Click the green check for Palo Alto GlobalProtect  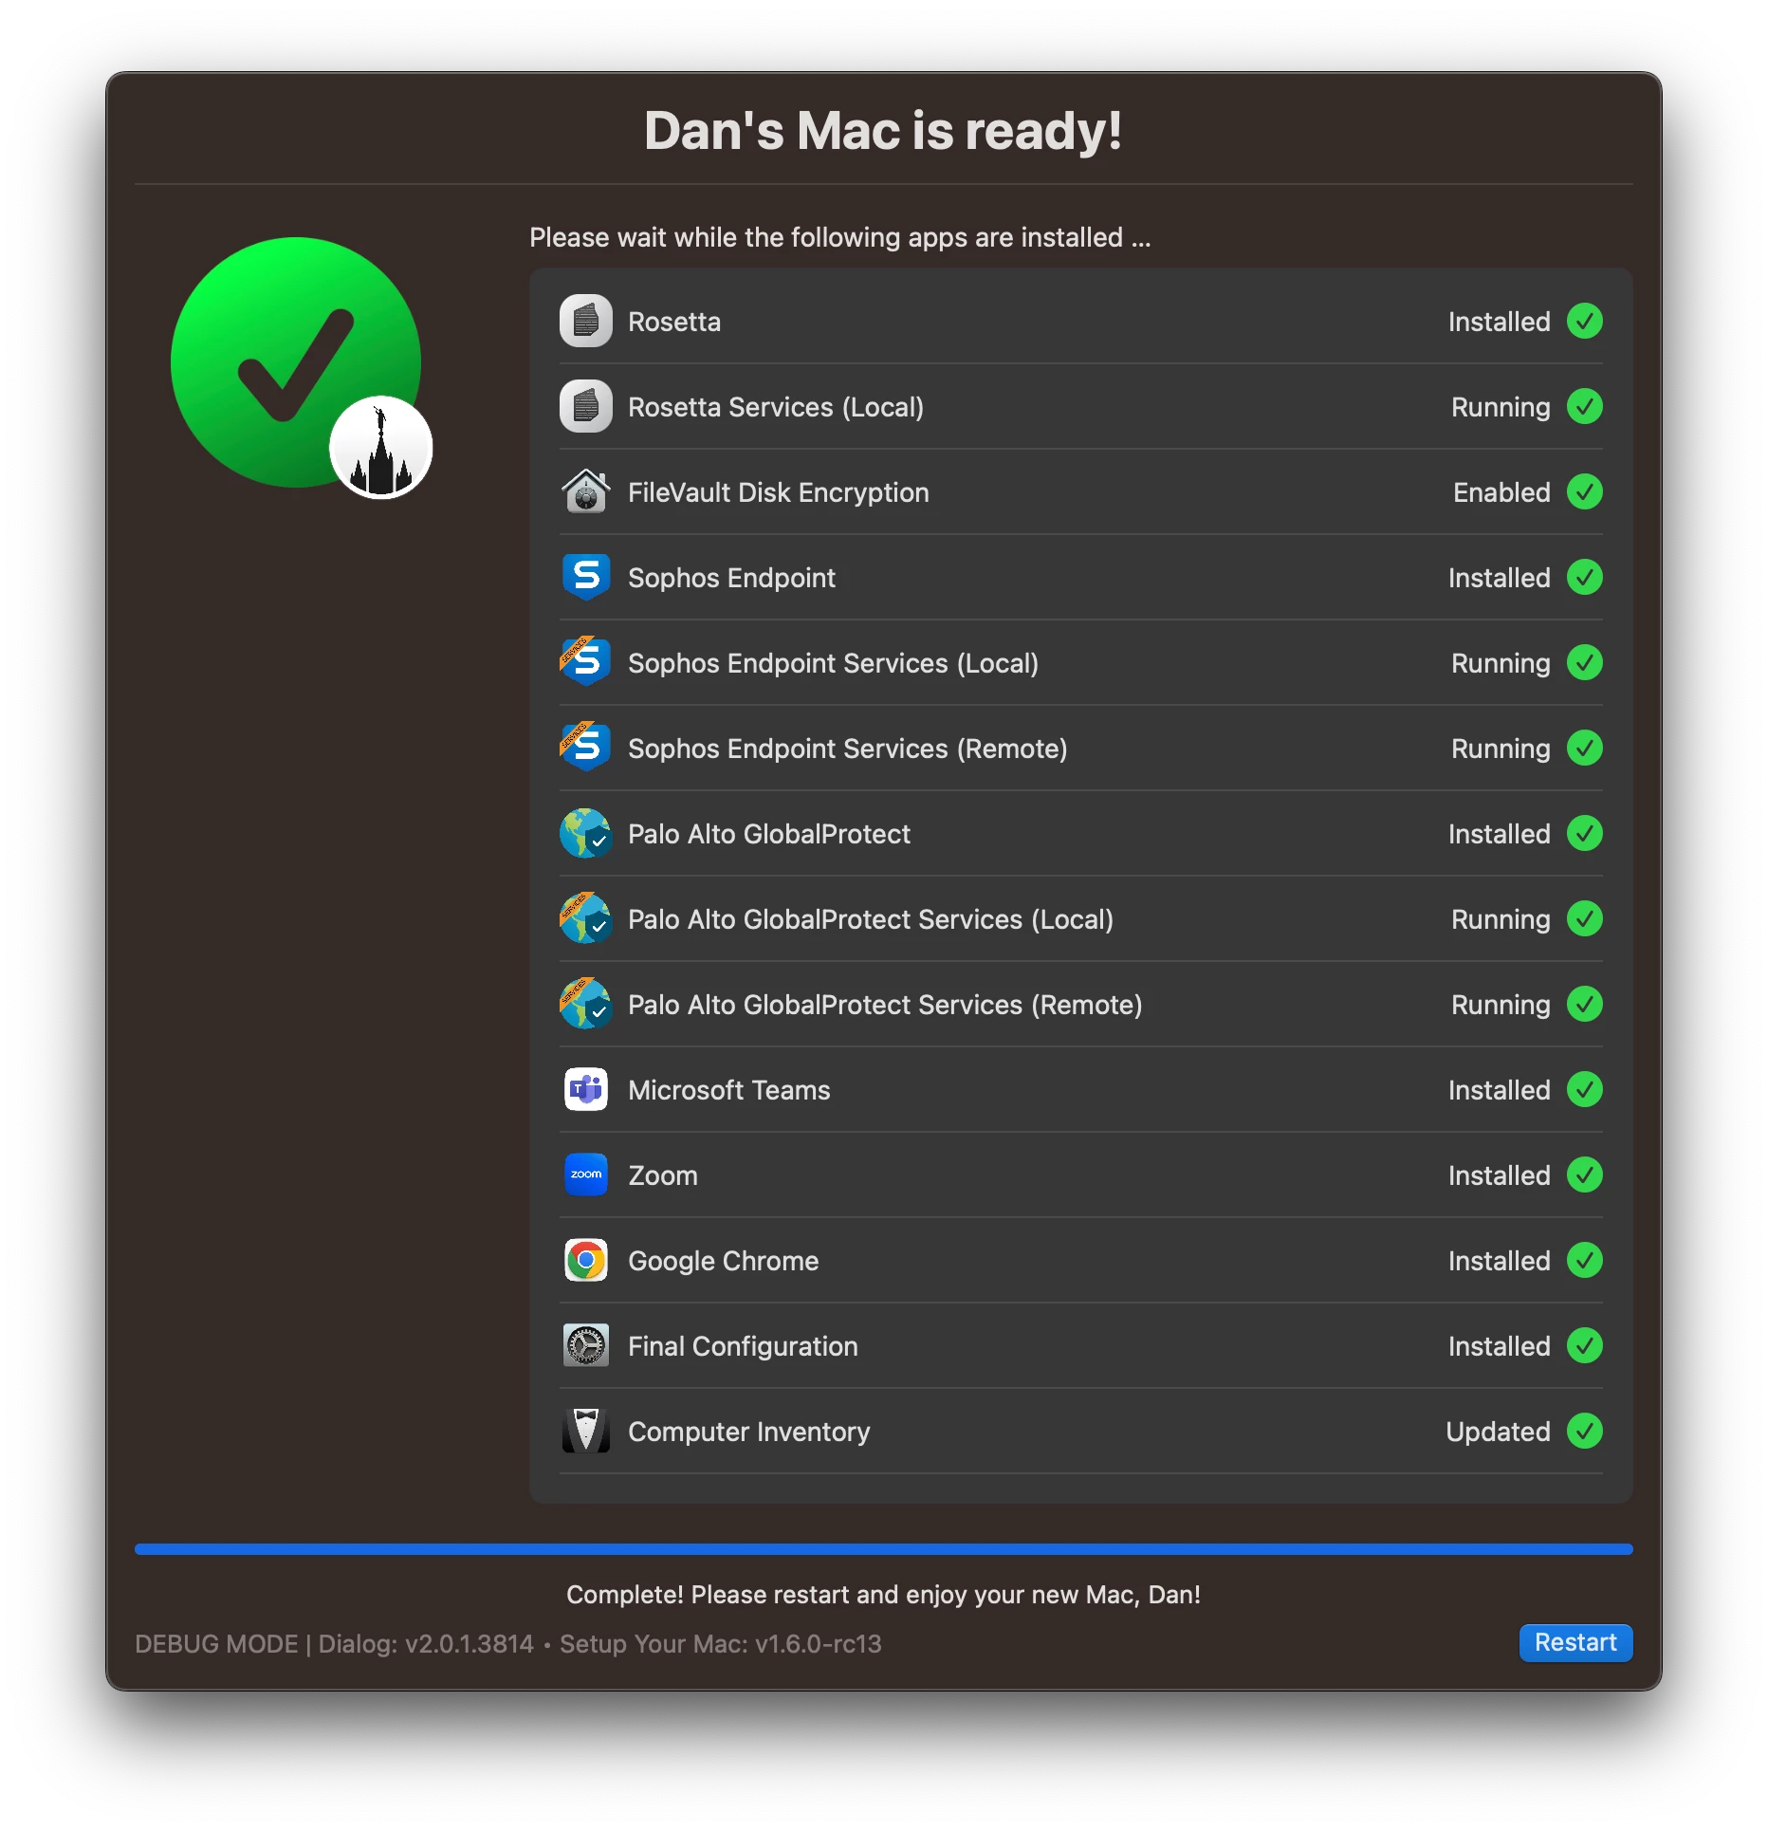[1584, 833]
